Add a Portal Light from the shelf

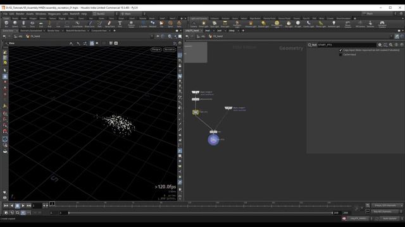tap(321, 24)
